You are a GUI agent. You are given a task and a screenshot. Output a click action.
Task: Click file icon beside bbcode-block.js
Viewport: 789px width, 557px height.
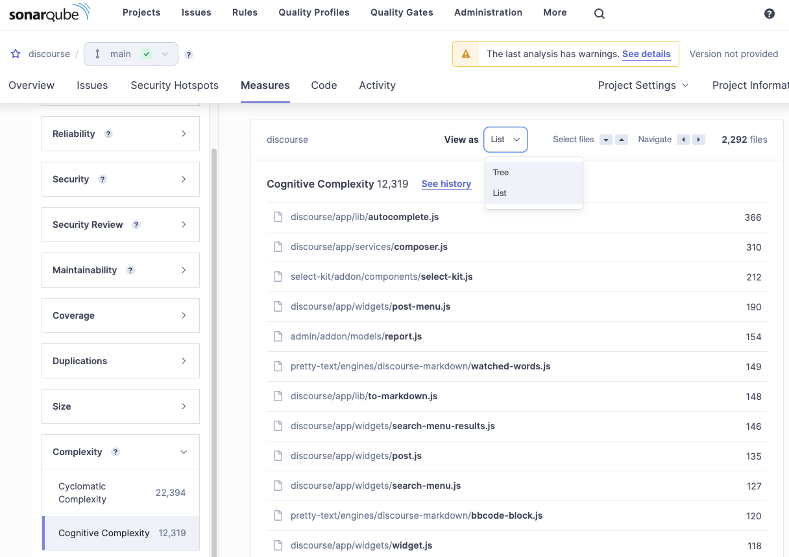pos(278,515)
